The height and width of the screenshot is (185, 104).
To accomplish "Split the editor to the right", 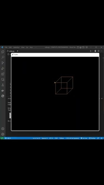I will point(98,51).
